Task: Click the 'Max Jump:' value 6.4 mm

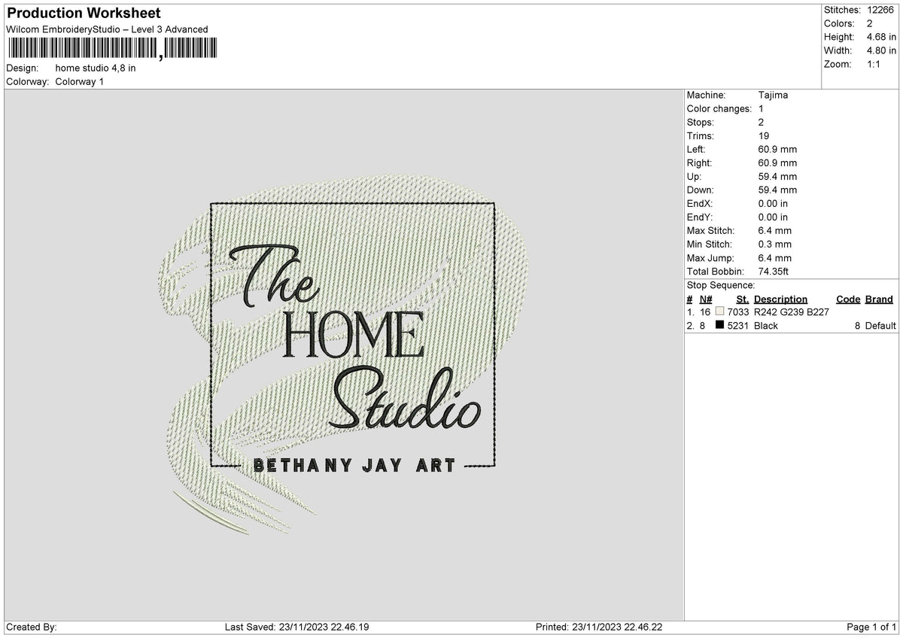Action: [x=775, y=257]
